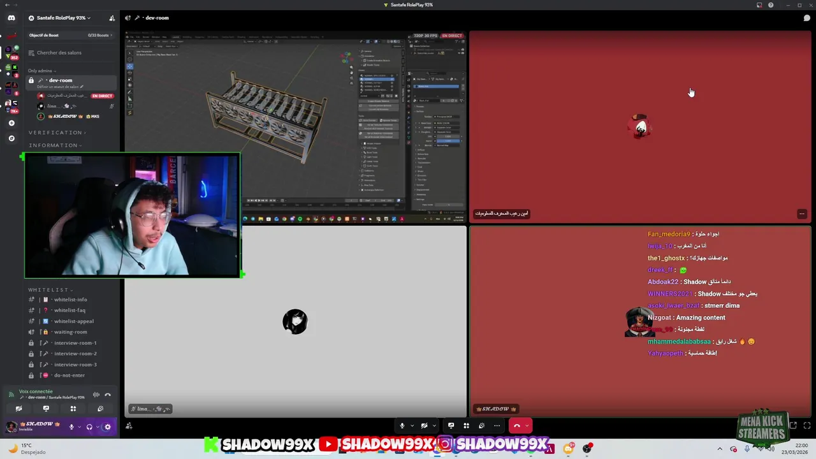
Task: Join the waiting-room voice channel
Action: coord(71,332)
